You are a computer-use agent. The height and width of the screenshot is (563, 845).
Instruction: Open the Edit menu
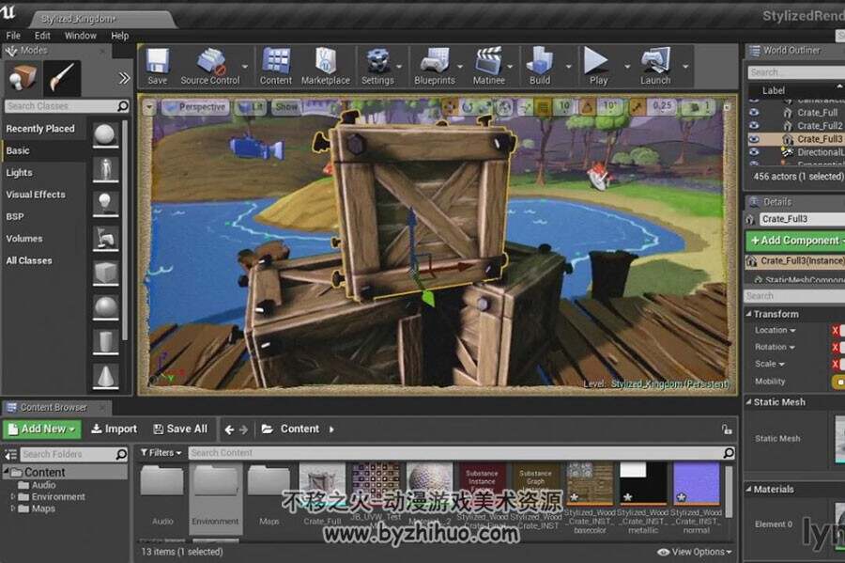42,36
